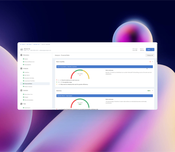Click the green 100% Solvency indicator

(149, 91)
